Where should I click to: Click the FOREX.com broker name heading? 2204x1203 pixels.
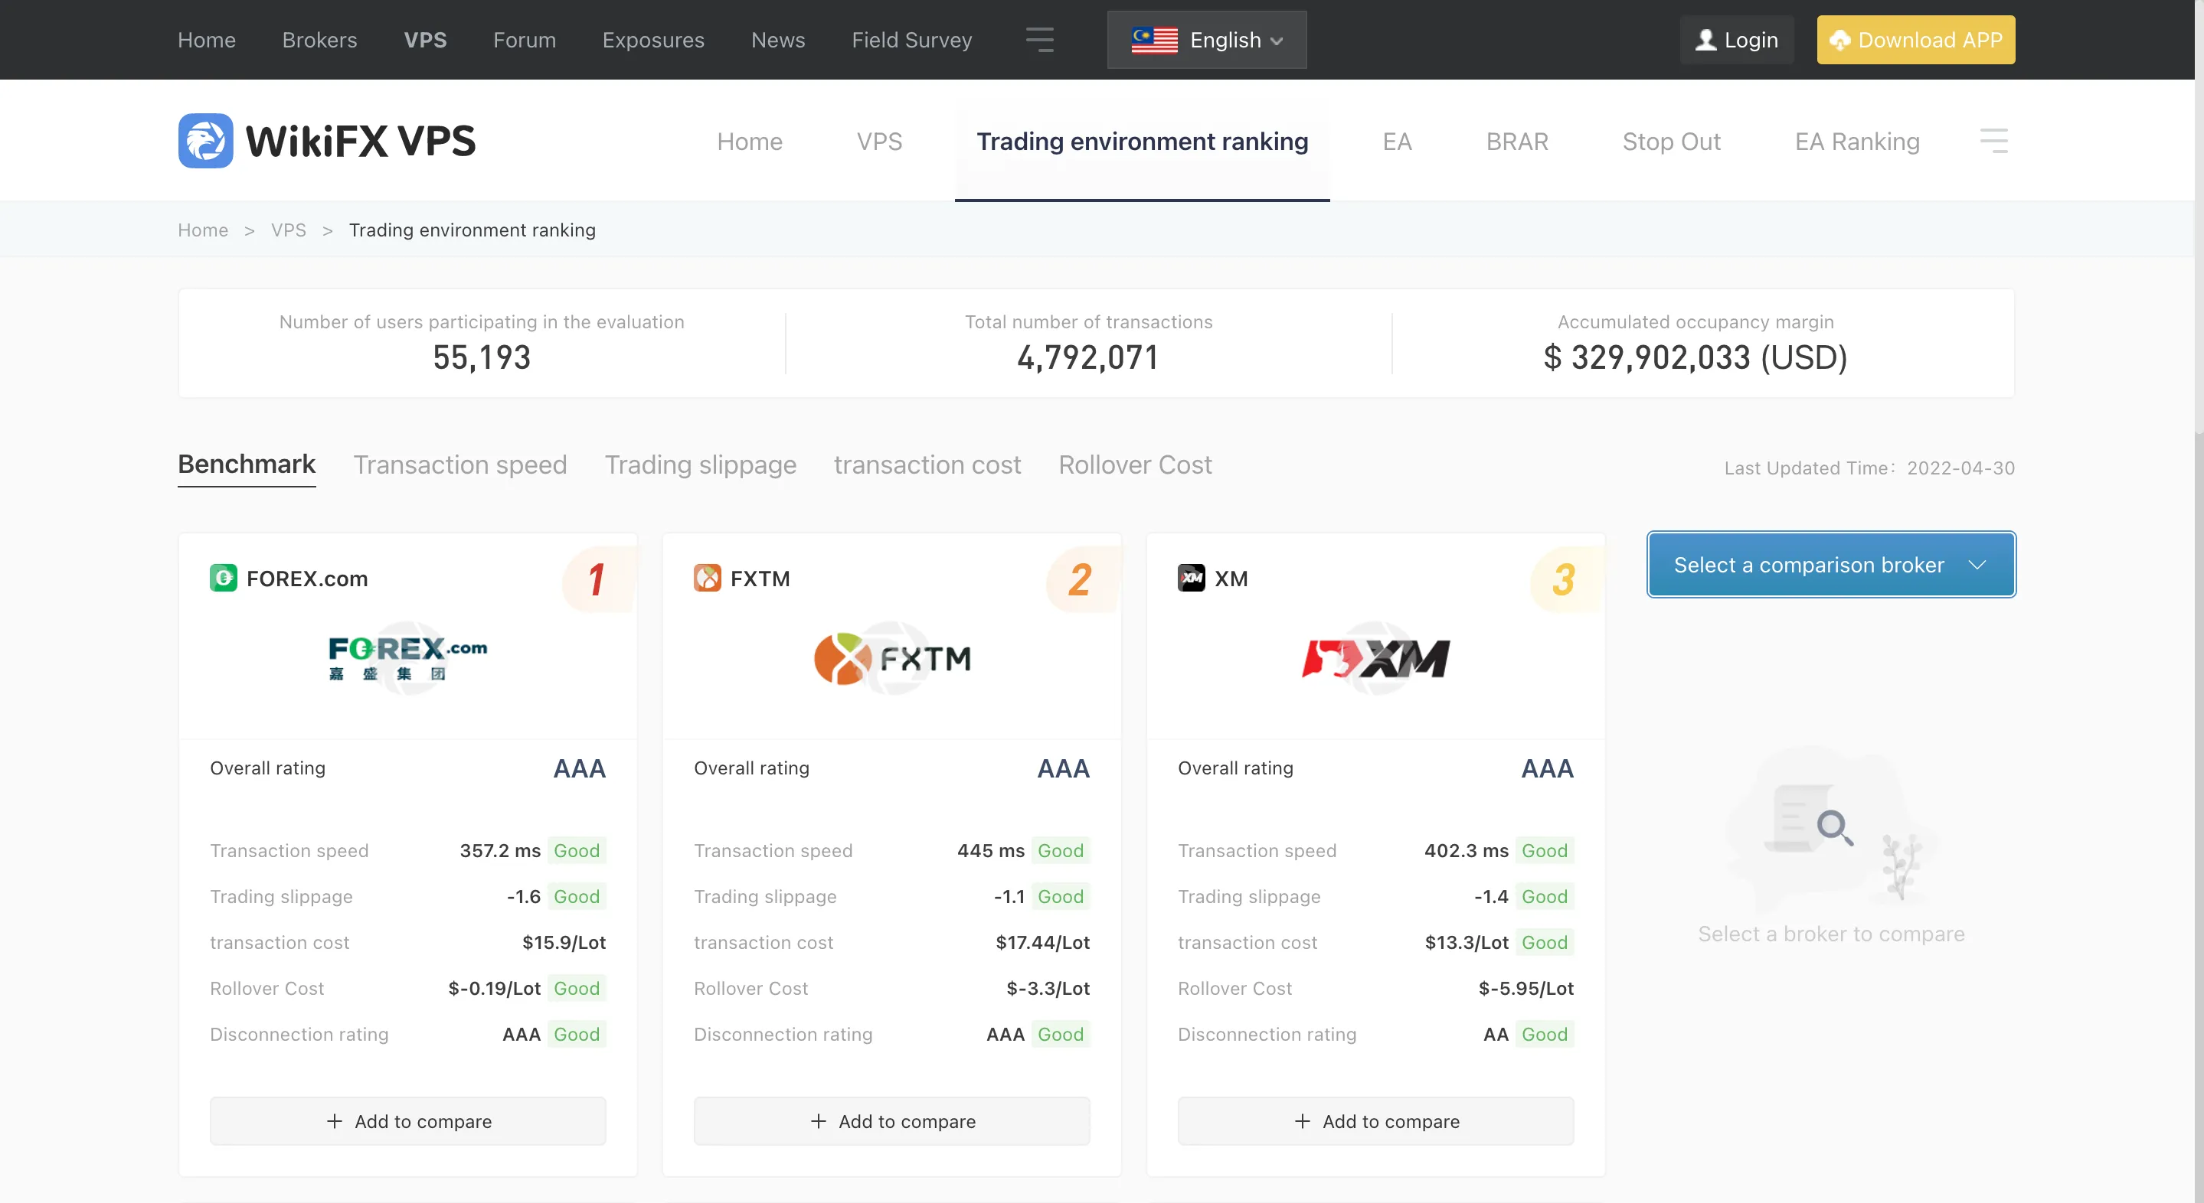[307, 578]
